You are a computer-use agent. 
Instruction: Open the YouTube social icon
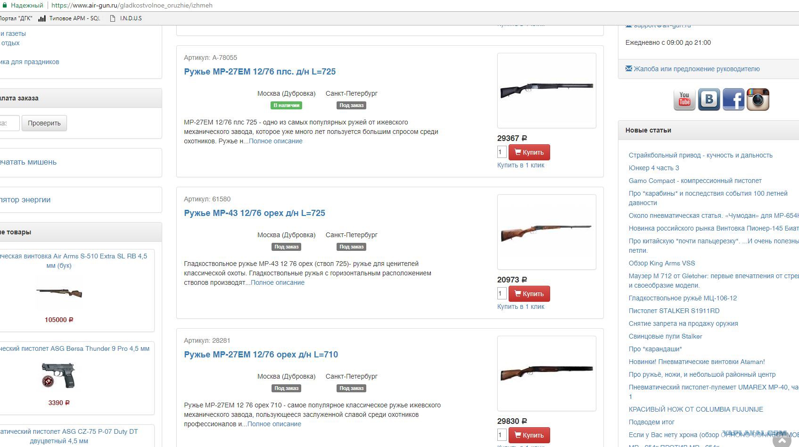coord(684,99)
